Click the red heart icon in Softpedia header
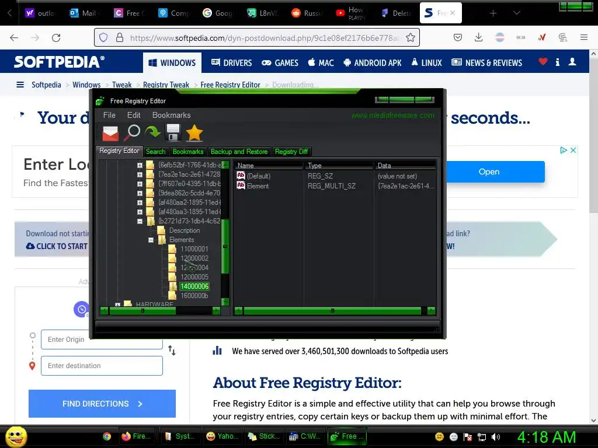Screen dimensions: 598x448 click(x=543, y=61)
